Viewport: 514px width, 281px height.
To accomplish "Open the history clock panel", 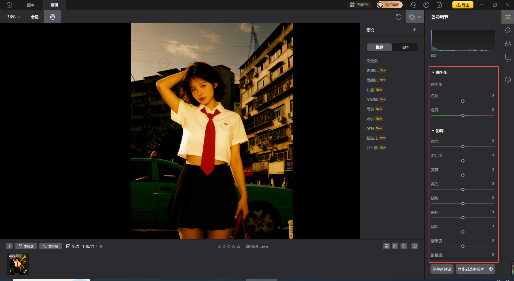I will coord(508,80).
